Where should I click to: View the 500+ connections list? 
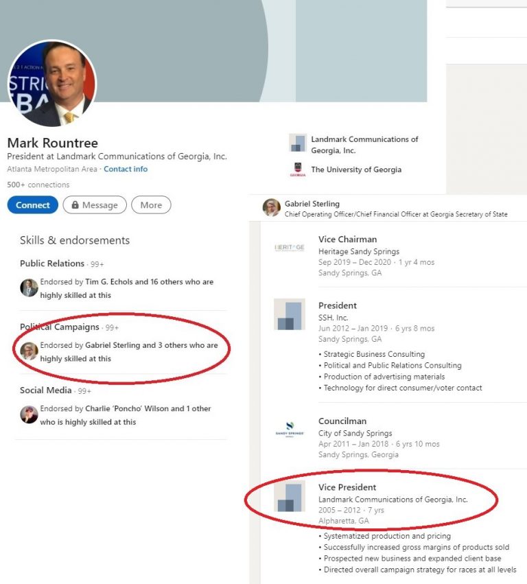click(x=38, y=185)
